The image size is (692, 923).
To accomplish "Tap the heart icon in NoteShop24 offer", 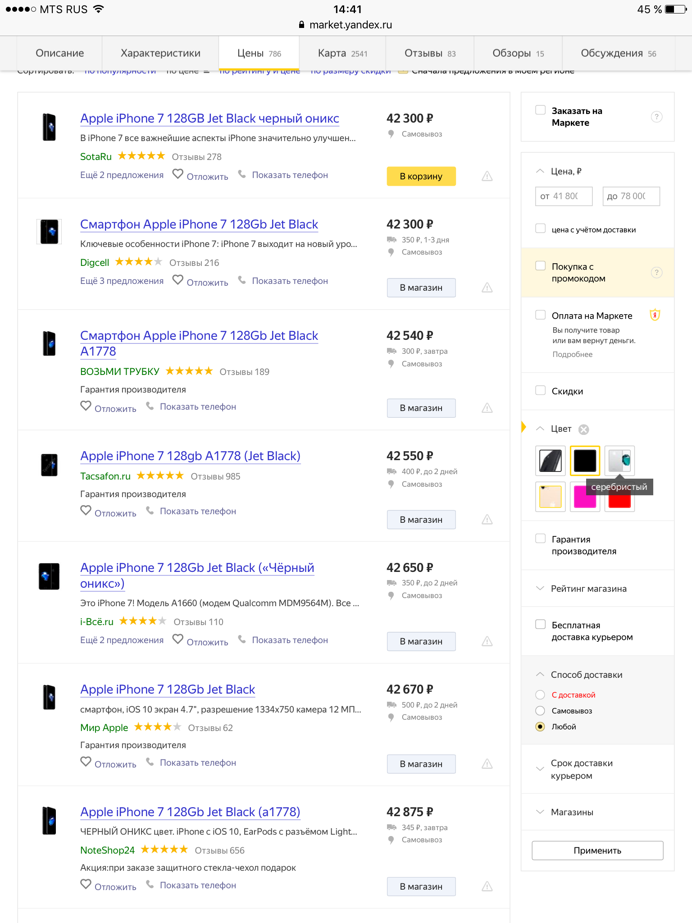I will point(86,884).
